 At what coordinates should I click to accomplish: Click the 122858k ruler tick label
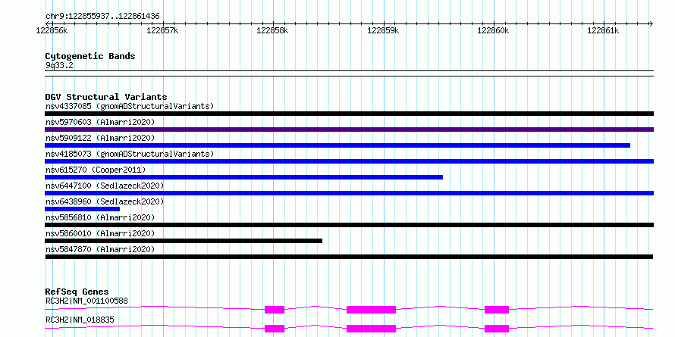[272, 30]
